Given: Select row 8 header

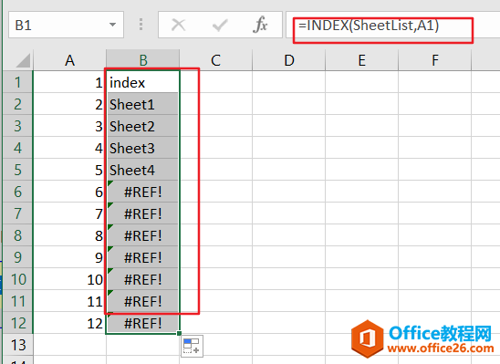Looking at the screenshot, I should coord(17,235).
